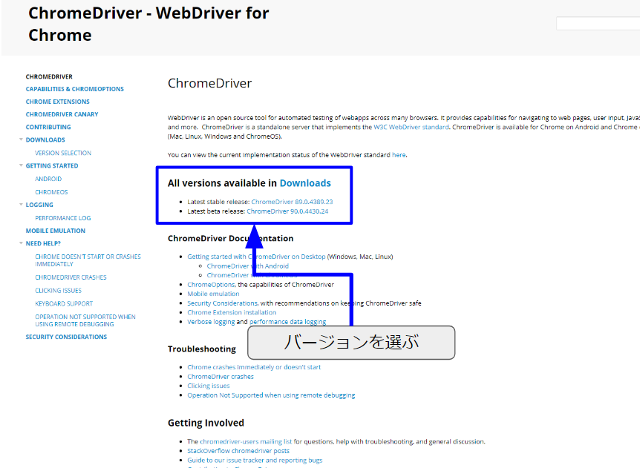
Task: Open performance data logging link
Action: point(288,322)
